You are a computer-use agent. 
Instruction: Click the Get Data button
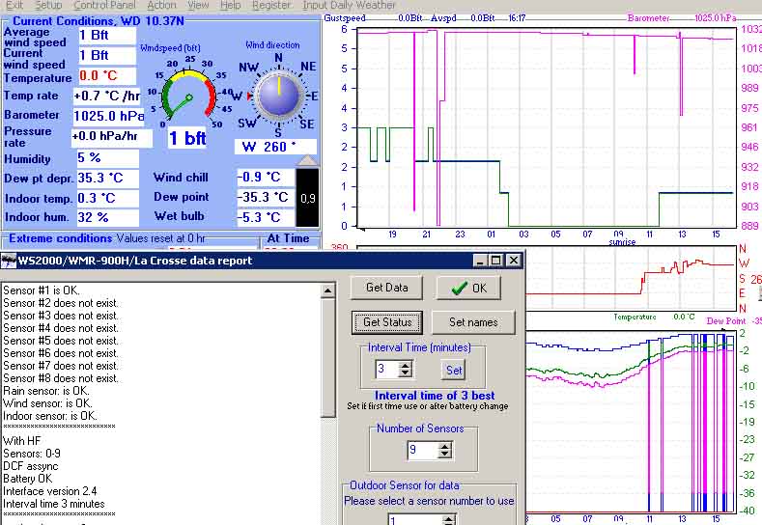pyautogui.click(x=386, y=288)
